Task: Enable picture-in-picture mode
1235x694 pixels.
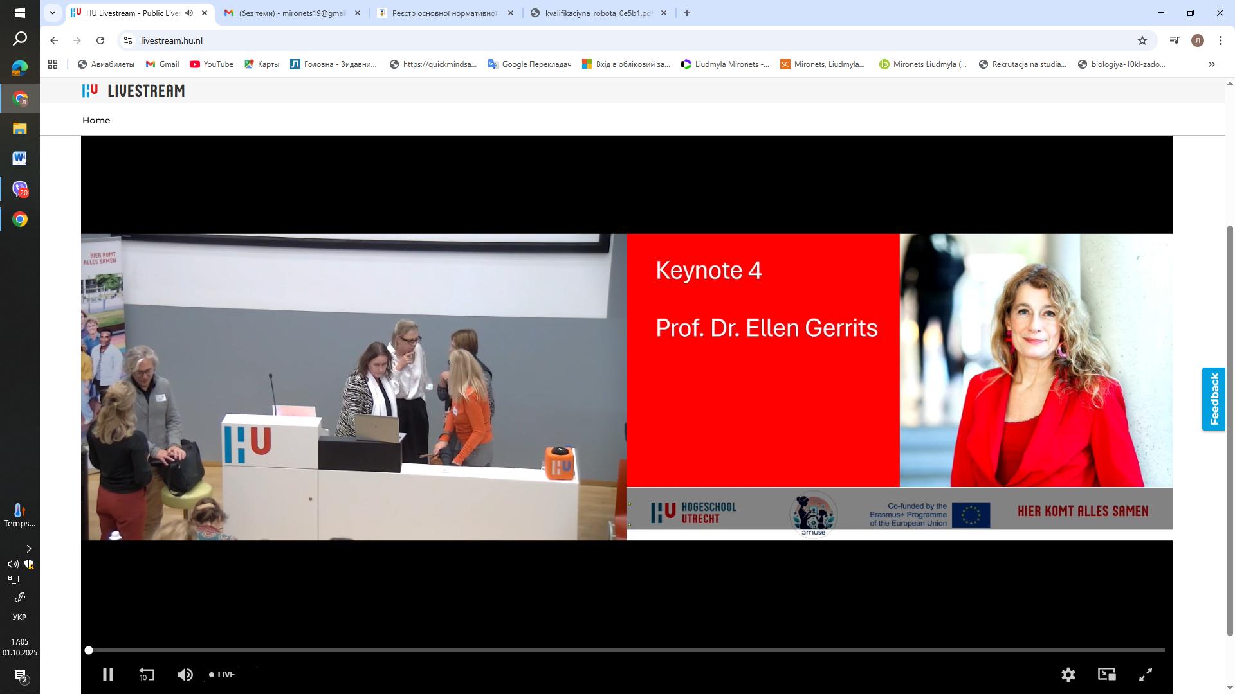Action: pos(1106,675)
